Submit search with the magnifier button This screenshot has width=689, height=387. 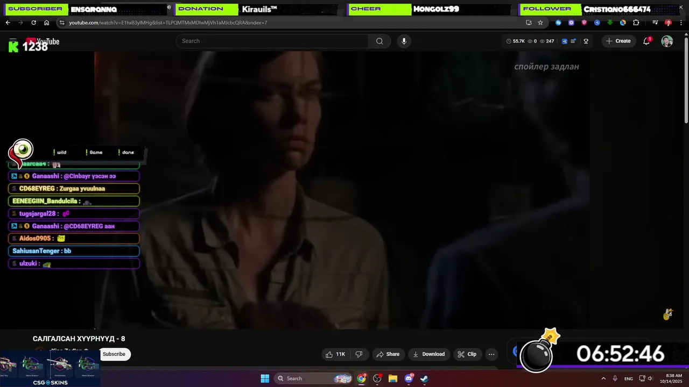coord(379,41)
